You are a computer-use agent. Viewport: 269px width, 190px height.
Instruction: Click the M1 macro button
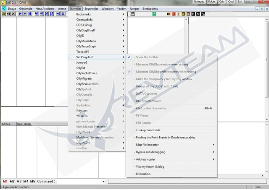(x=5, y=182)
